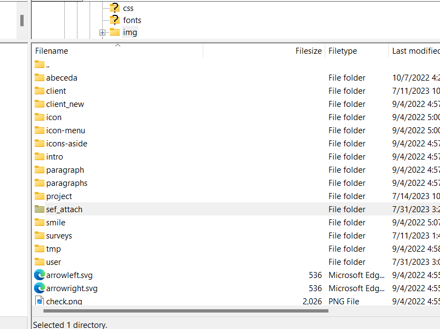Viewport: 440px width, 329px height.
Task: Select the icon-menu folder
Action: (x=65, y=131)
